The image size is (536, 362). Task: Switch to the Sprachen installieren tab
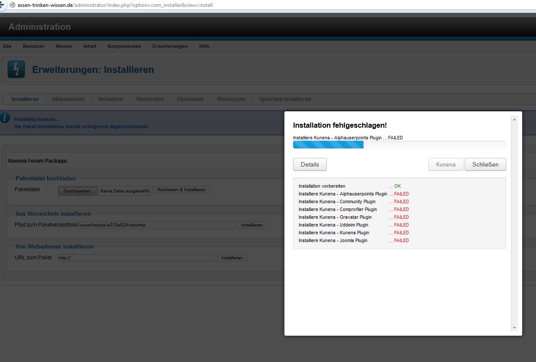tap(285, 99)
